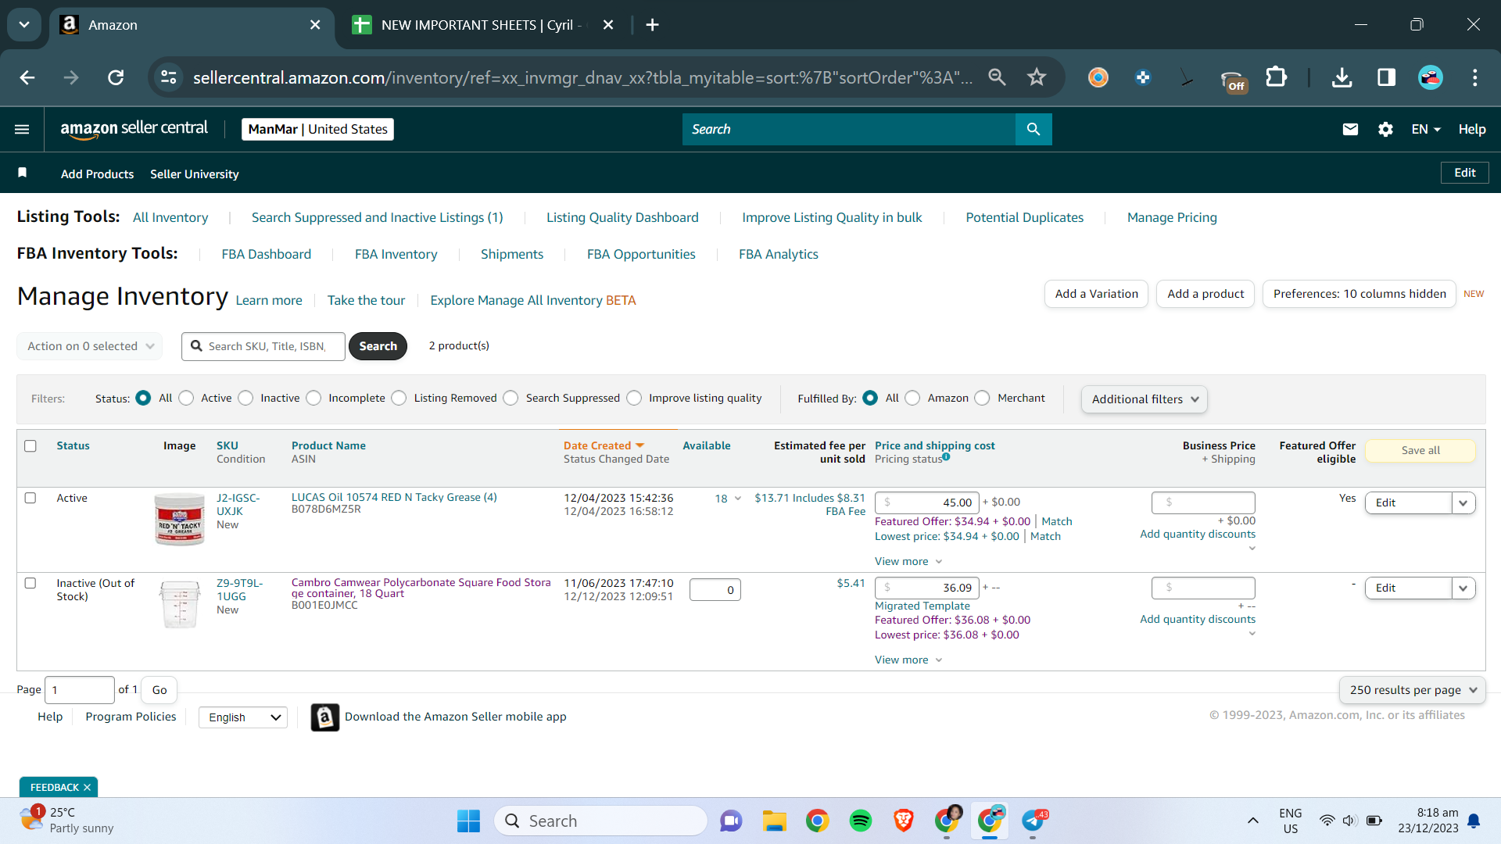Open the English language selector in footer
1501x844 pixels.
point(243,717)
